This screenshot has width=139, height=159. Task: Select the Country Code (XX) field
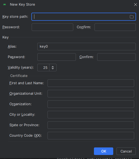pos(91,136)
